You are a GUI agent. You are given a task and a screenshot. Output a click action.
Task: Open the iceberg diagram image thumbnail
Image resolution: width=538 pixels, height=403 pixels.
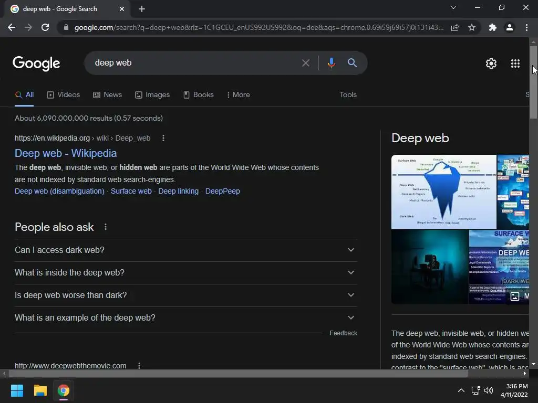pyautogui.click(x=443, y=192)
